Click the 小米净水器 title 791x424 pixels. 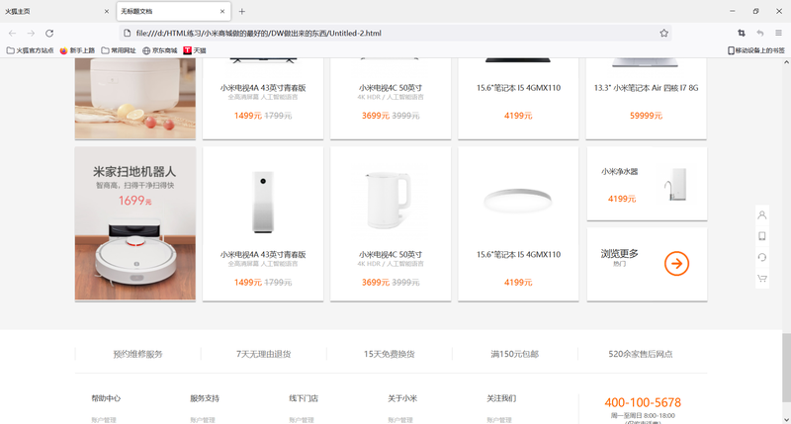click(x=620, y=171)
